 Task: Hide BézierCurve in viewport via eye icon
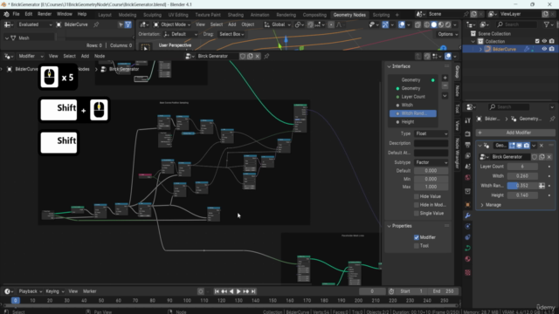544,49
